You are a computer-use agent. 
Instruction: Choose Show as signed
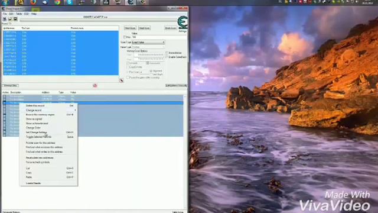[48, 119]
